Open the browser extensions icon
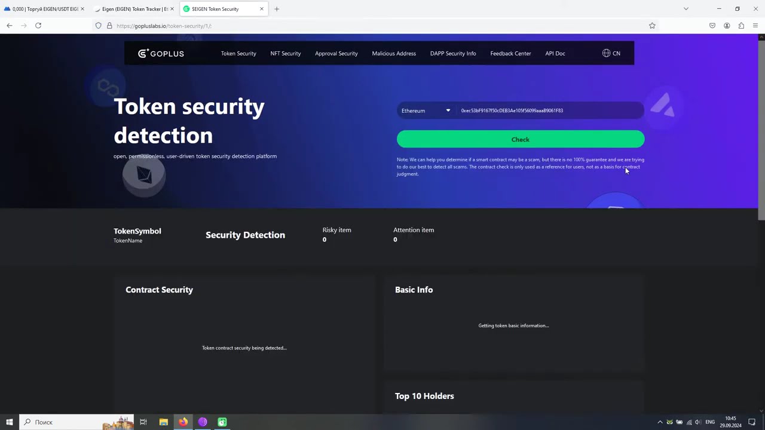The width and height of the screenshot is (765, 430). pyautogui.click(x=741, y=26)
